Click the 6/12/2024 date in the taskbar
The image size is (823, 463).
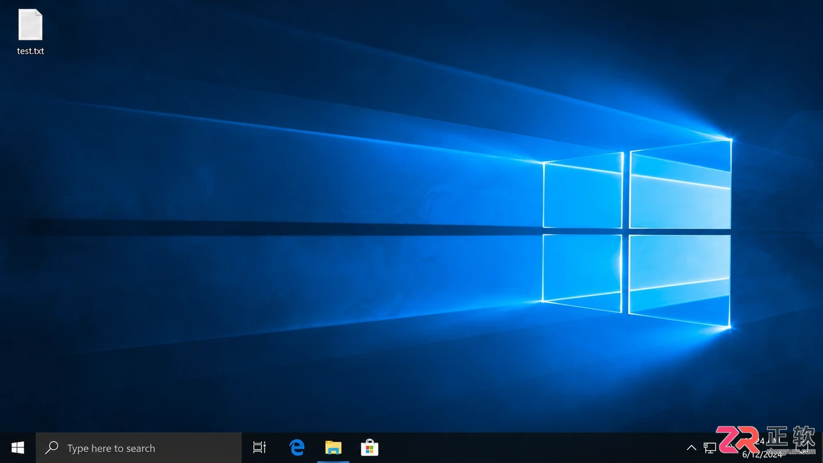coord(762,454)
